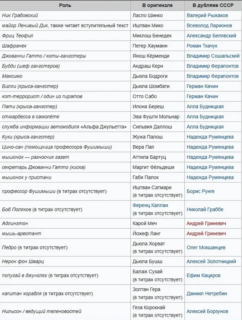
Task: Open the Алексей Борзунов link
Action: point(207,311)
